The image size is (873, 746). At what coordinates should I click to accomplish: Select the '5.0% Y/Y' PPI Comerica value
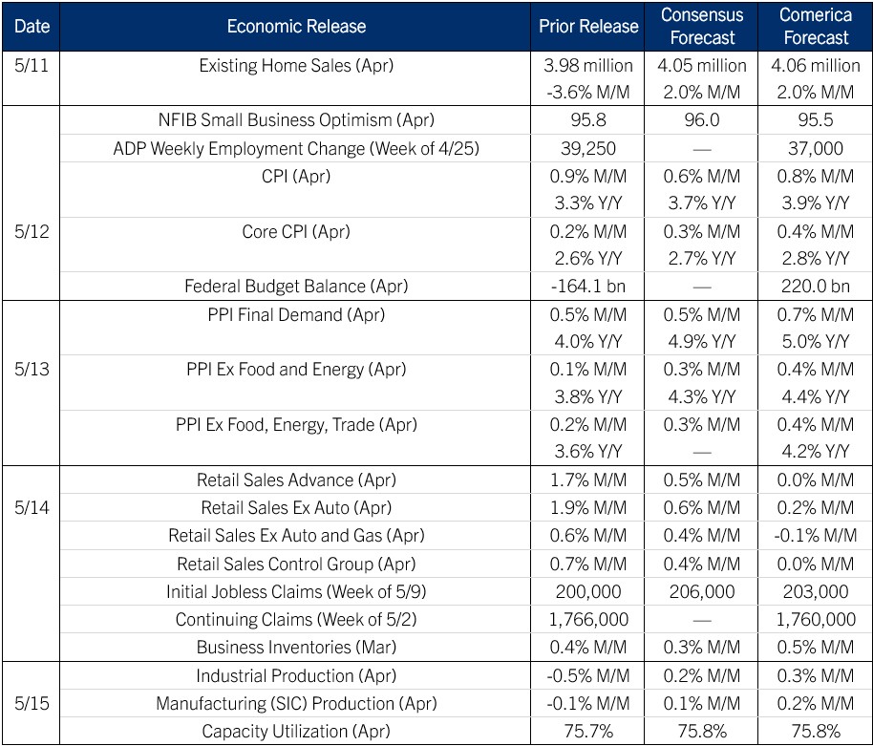815,341
